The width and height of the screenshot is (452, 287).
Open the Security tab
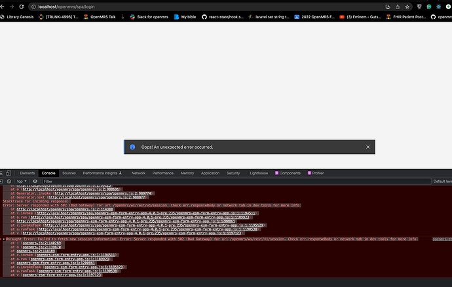[x=233, y=173]
